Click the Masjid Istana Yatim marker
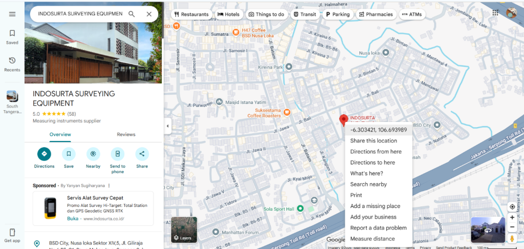Screen dimensions: 524x249 click(x=219, y=101)
